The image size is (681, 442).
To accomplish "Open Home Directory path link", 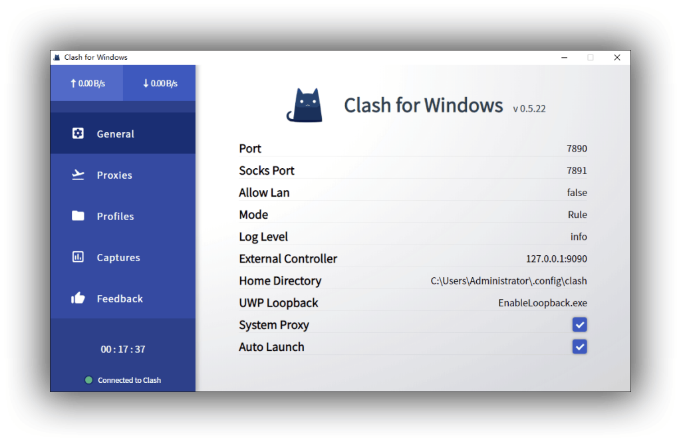I will [x=509, y=281].
